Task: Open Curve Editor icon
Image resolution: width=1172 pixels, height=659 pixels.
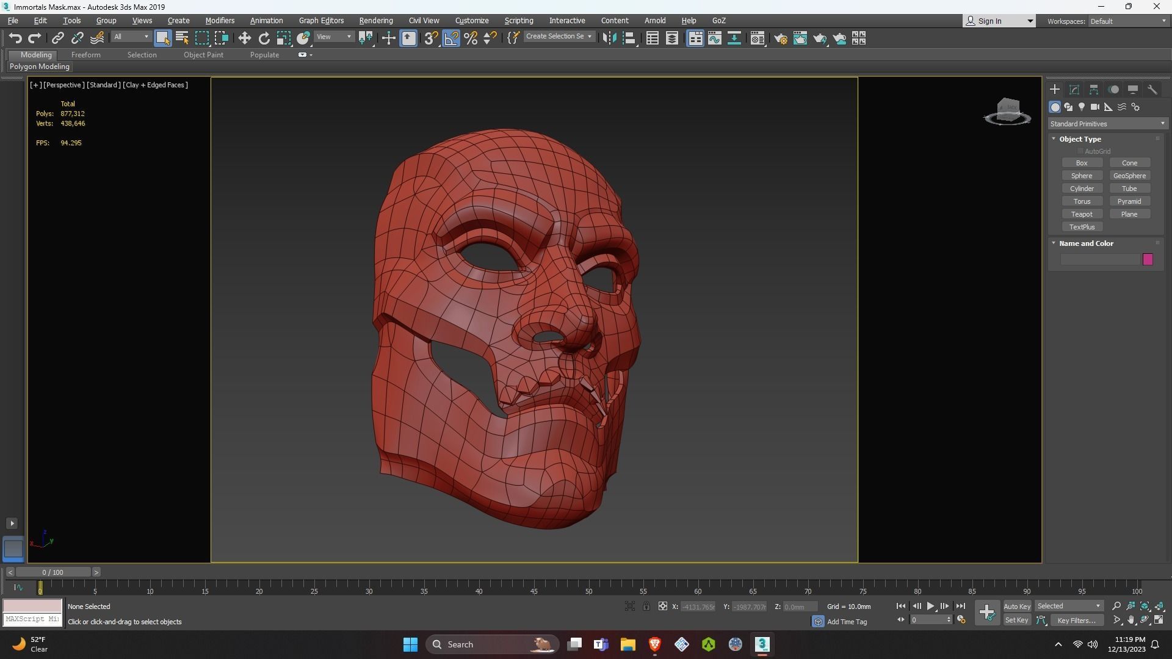Action: click(715, 38)
